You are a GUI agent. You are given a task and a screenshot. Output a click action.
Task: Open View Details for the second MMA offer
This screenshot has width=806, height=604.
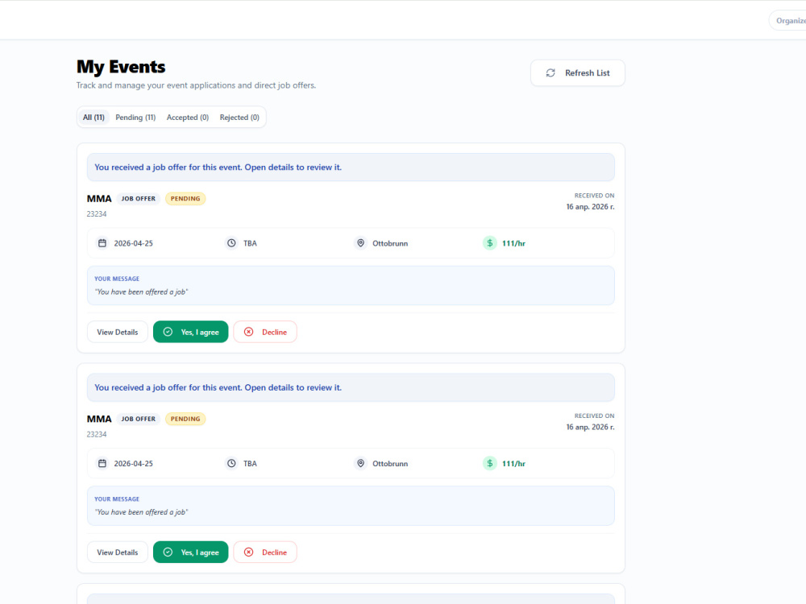tap(117, 552)
